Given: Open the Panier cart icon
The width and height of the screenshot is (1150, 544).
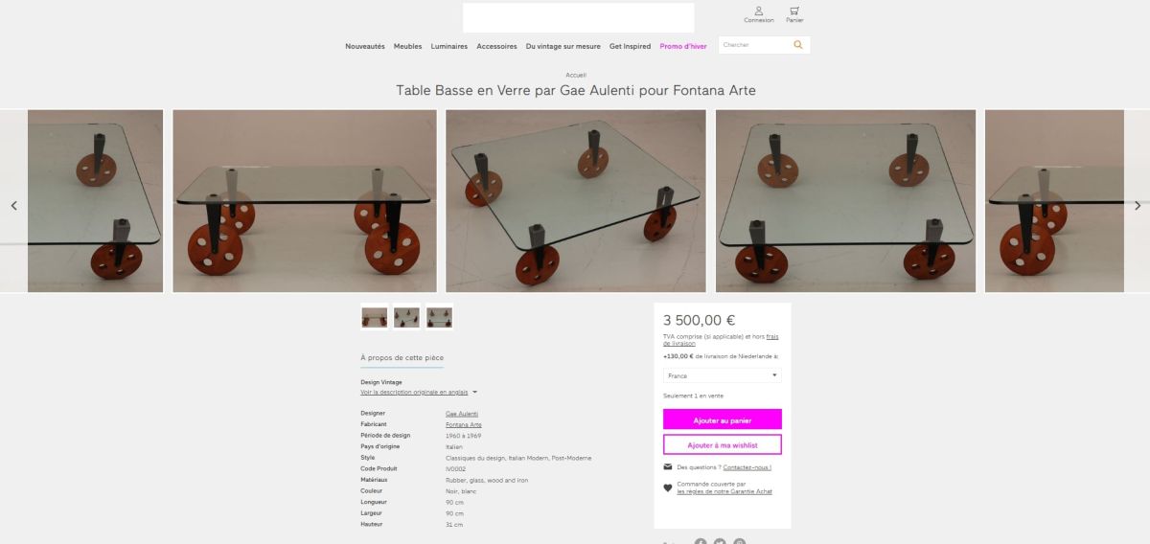Looking at the screenshot, I should coord(794,11).
